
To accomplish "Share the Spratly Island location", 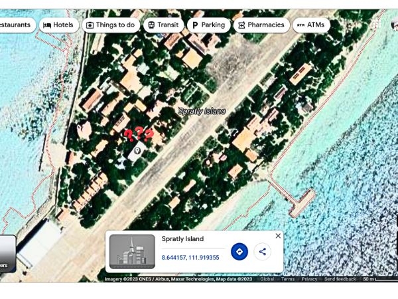I will [x=263, y=251].
